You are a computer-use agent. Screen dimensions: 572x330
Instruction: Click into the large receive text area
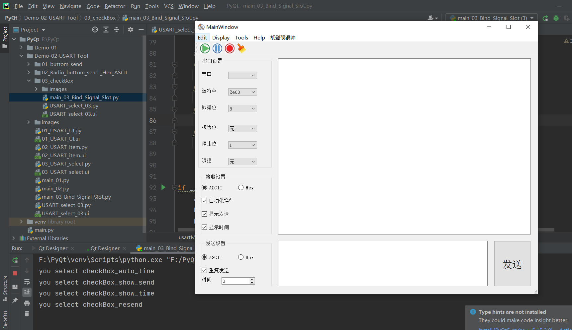coord(404,146)
